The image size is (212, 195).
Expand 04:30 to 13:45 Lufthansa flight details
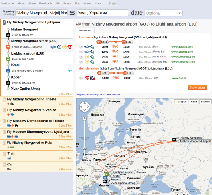click(x=81, y=62)
